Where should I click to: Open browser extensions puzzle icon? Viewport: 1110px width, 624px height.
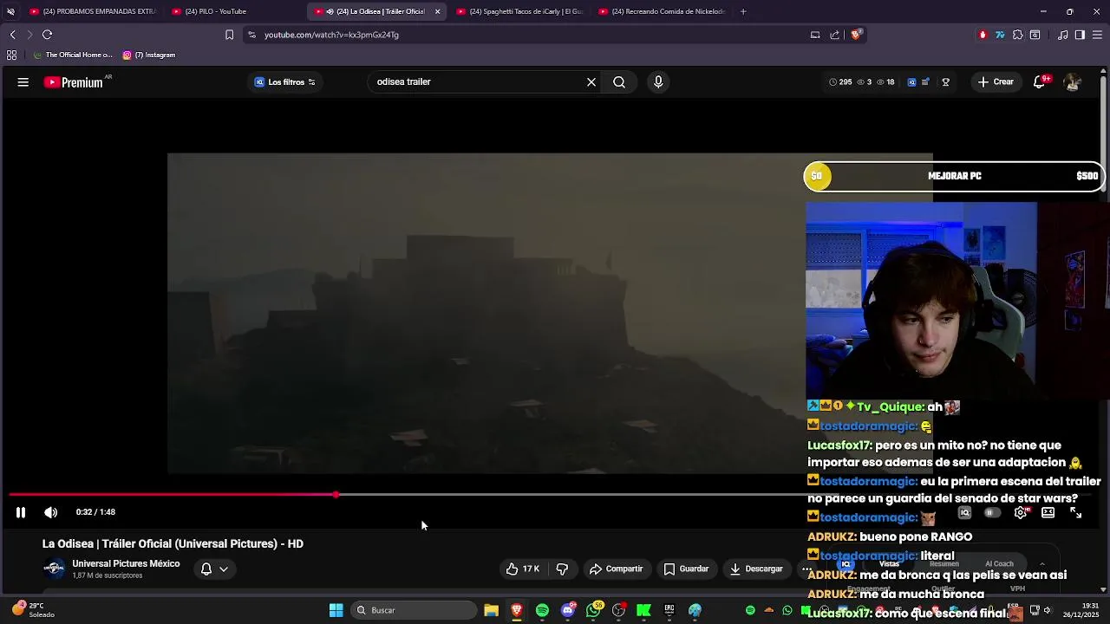point(1017,35)
